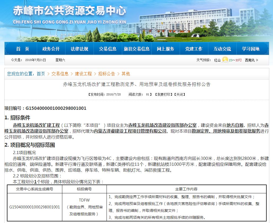
Task: Open the 首页 navigation menu item
Action: 23,49
